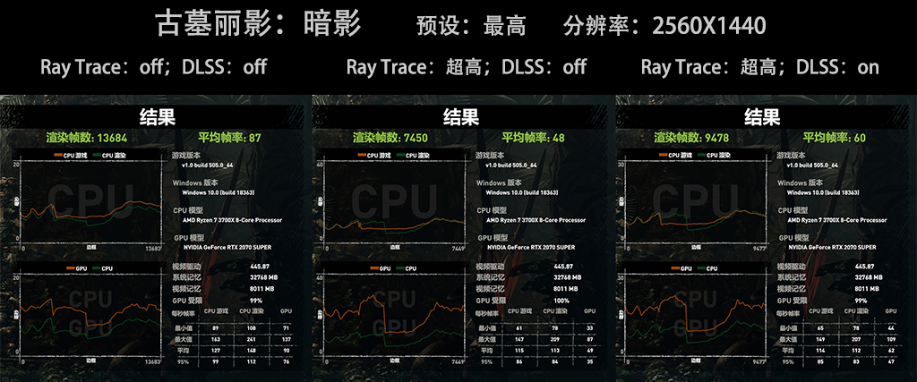Click the 最大值 GPU cell 109 in right table
Viewport: 917px width, 382px height.
(x=890, y=339)
